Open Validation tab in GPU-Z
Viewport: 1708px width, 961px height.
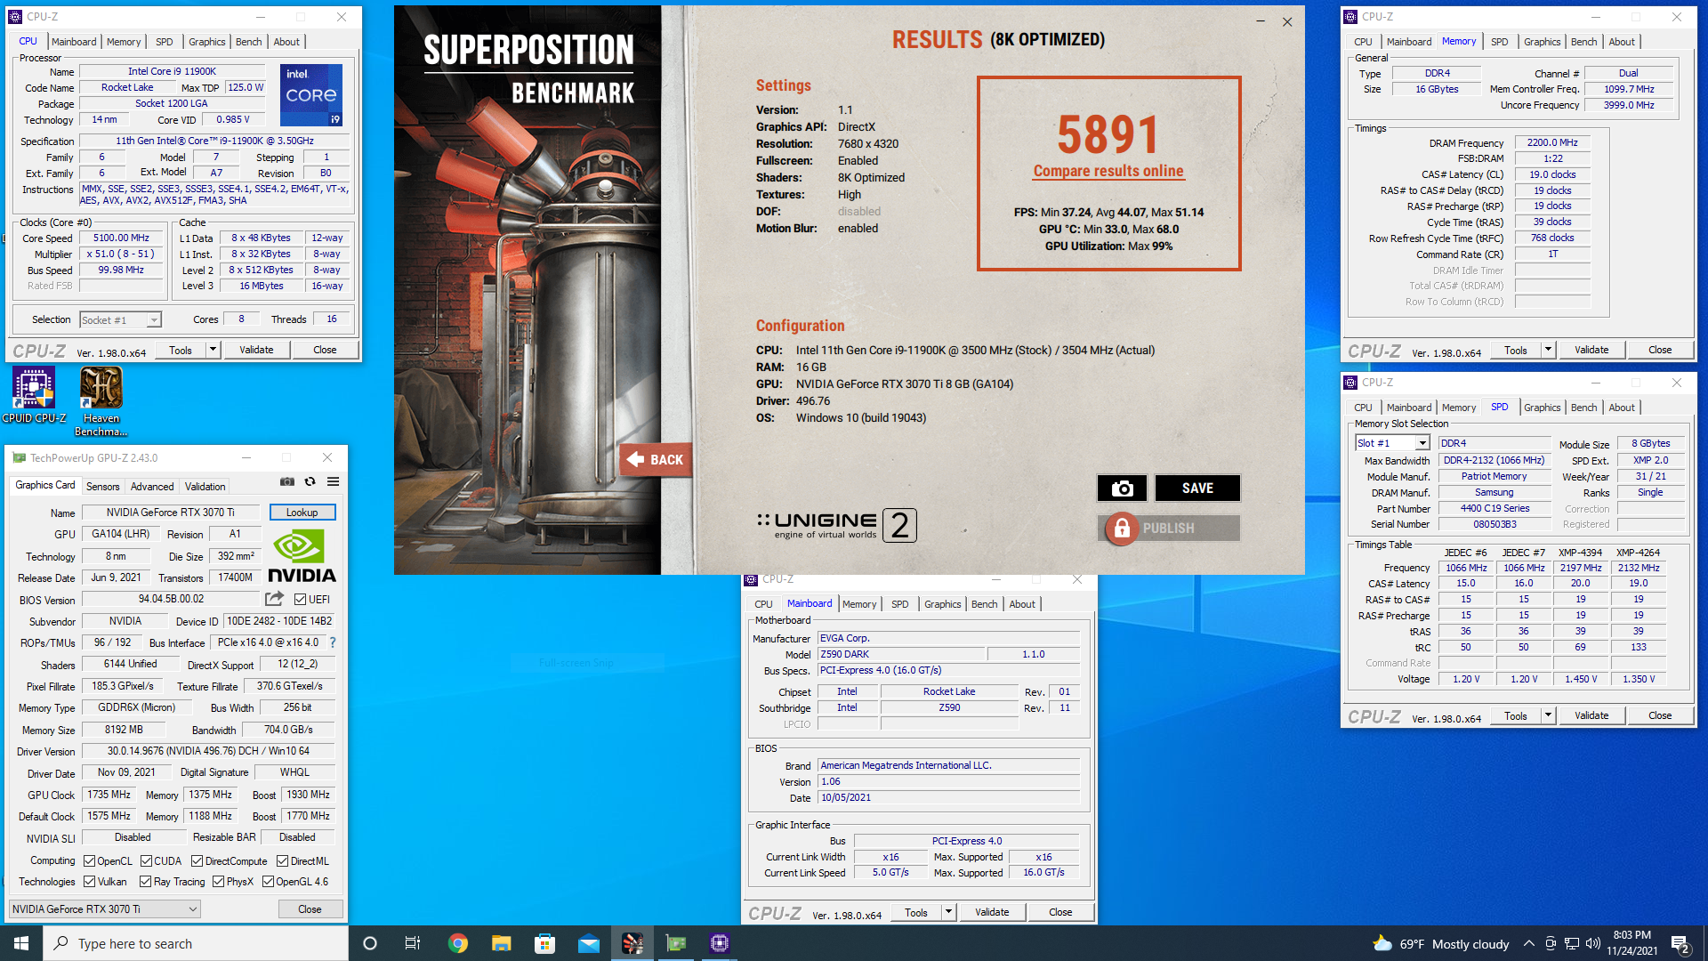click(205, 486)
